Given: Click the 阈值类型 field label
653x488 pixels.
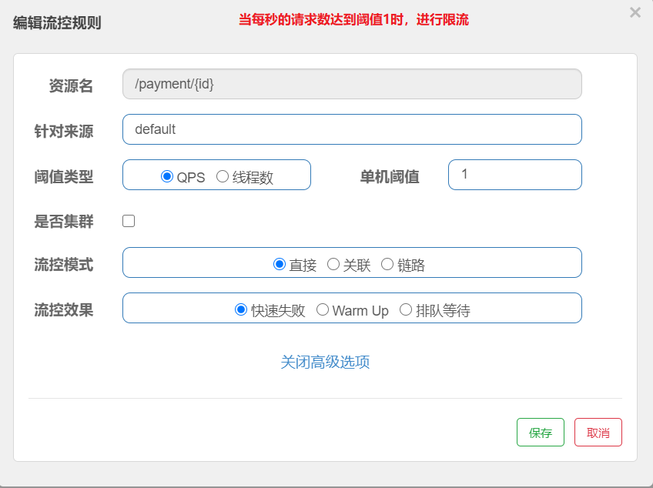Looking at the screenshot, I should pos(64,177).
